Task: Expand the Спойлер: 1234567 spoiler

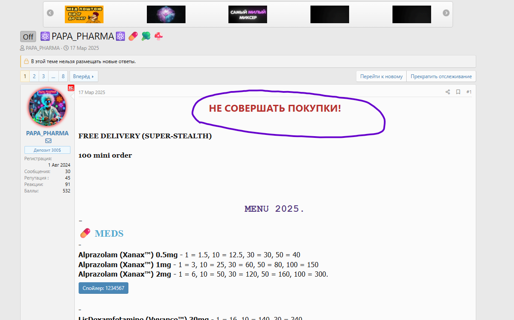Action: pyautogui.click(x=103, y=288)
